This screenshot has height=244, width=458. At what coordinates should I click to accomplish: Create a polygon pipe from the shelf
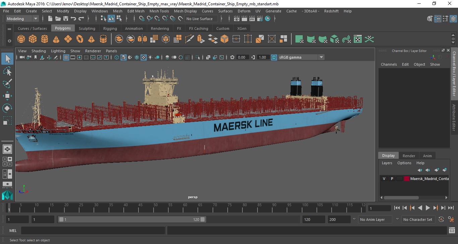pos(103,39)
